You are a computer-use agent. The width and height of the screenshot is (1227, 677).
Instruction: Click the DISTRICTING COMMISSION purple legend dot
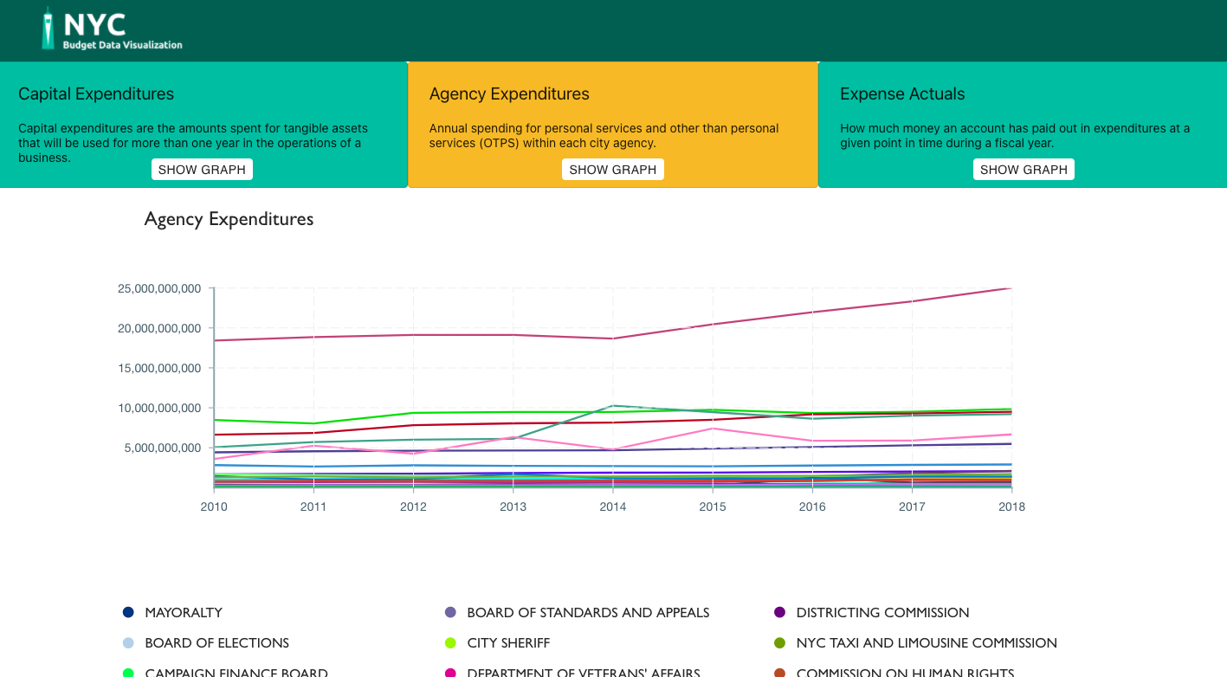click(x=779, y=613)
